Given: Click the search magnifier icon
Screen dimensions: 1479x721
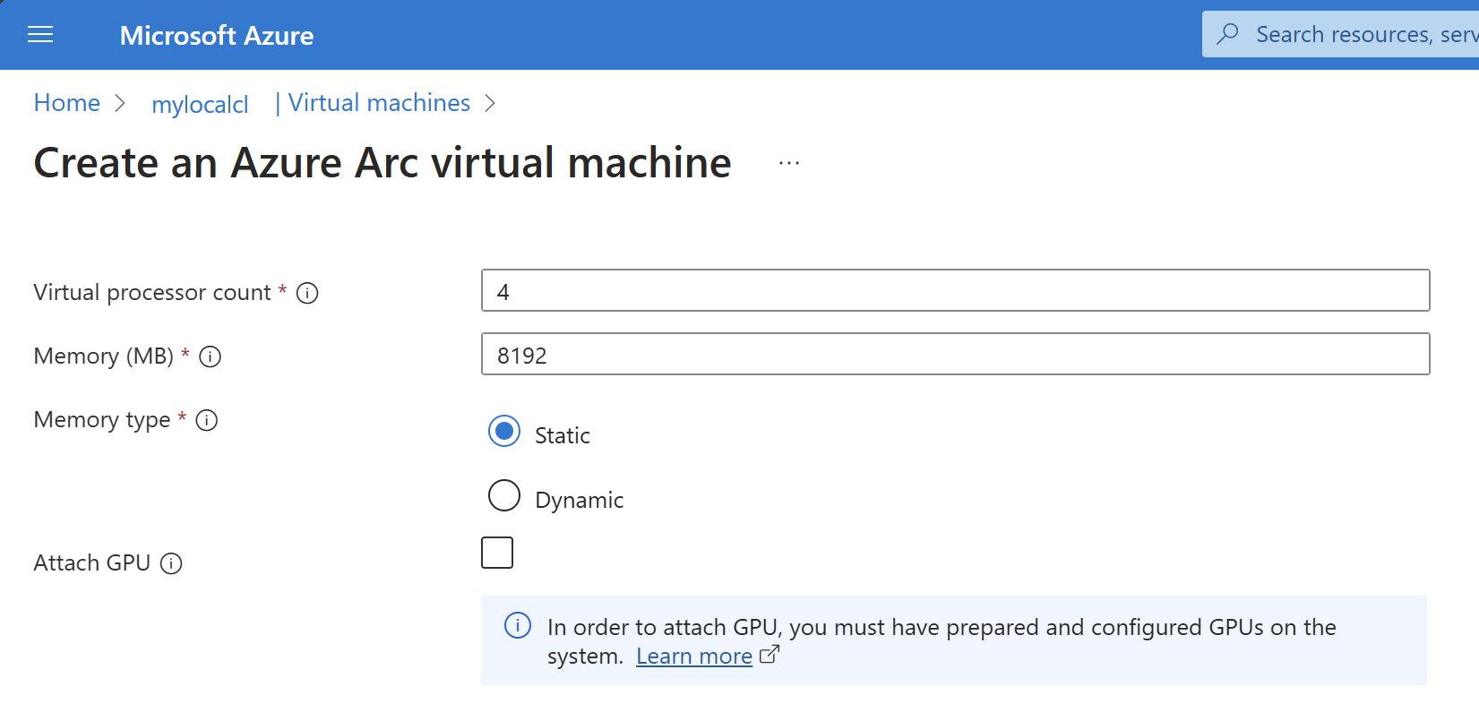Looking at the screenshot, I should [x=1228, y=34].
